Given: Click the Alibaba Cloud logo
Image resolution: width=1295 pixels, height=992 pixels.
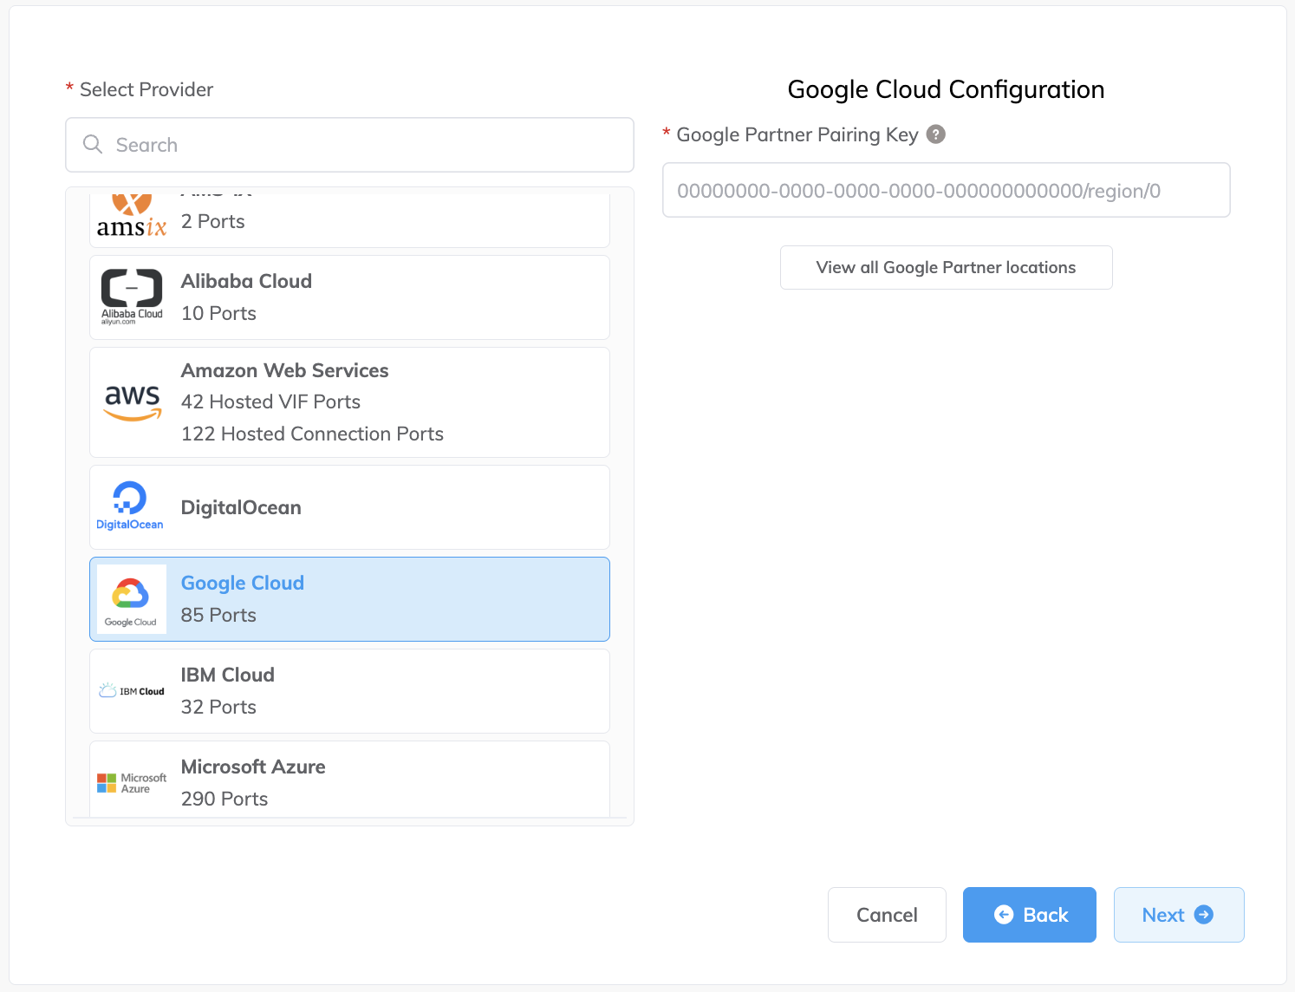Looking at the screenshot, I should 132,297.
